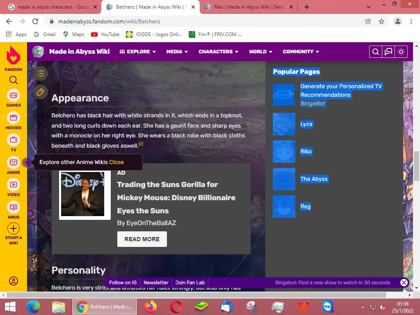420x315 pixels.
Task: Expand the Media dropdown menu
Action: pyautogui.click(x=177, y=52)
